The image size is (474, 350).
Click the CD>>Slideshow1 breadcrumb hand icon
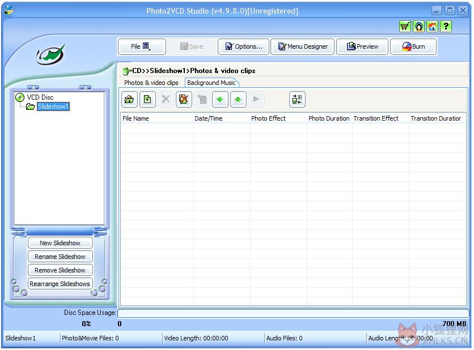pyautogui.click(x=127, y=71)
